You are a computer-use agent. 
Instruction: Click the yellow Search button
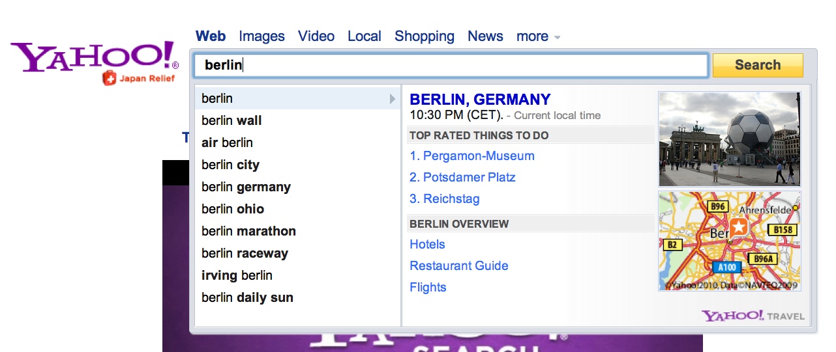[758, 65]
